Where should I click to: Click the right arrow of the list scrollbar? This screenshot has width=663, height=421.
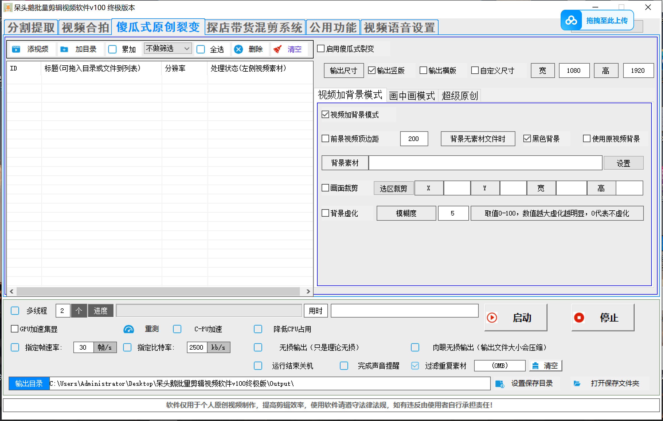click(308, 291)
